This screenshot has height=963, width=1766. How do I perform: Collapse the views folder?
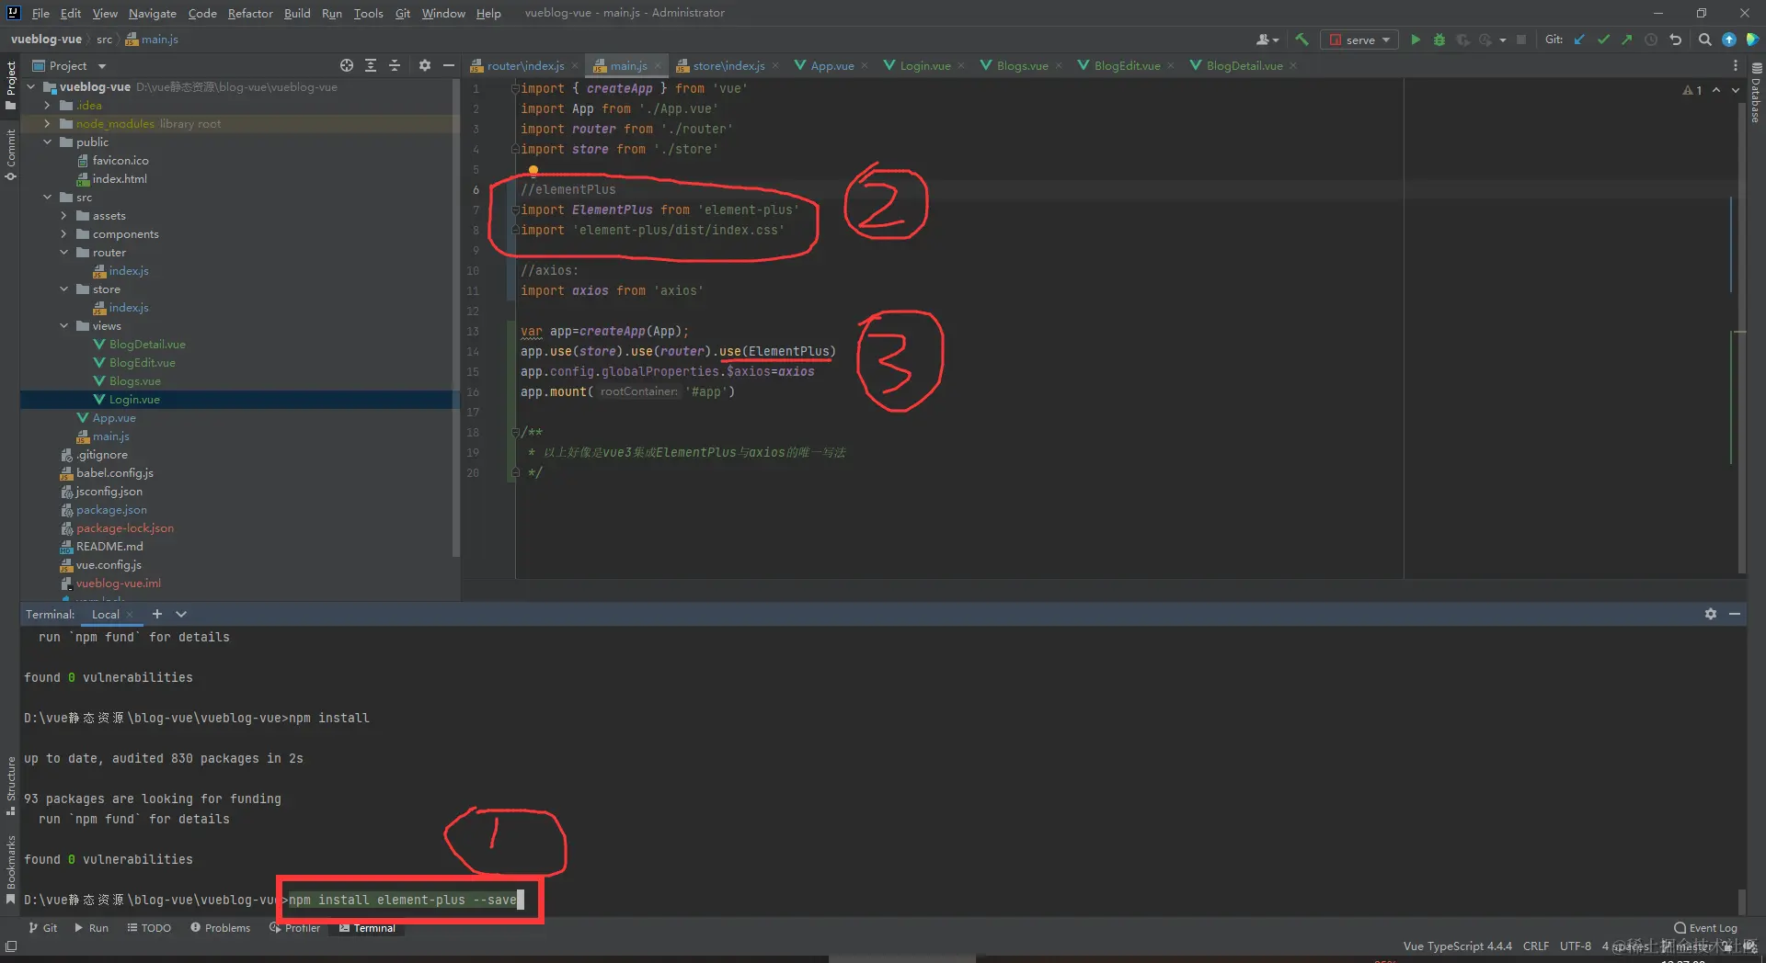click(63, 326)
